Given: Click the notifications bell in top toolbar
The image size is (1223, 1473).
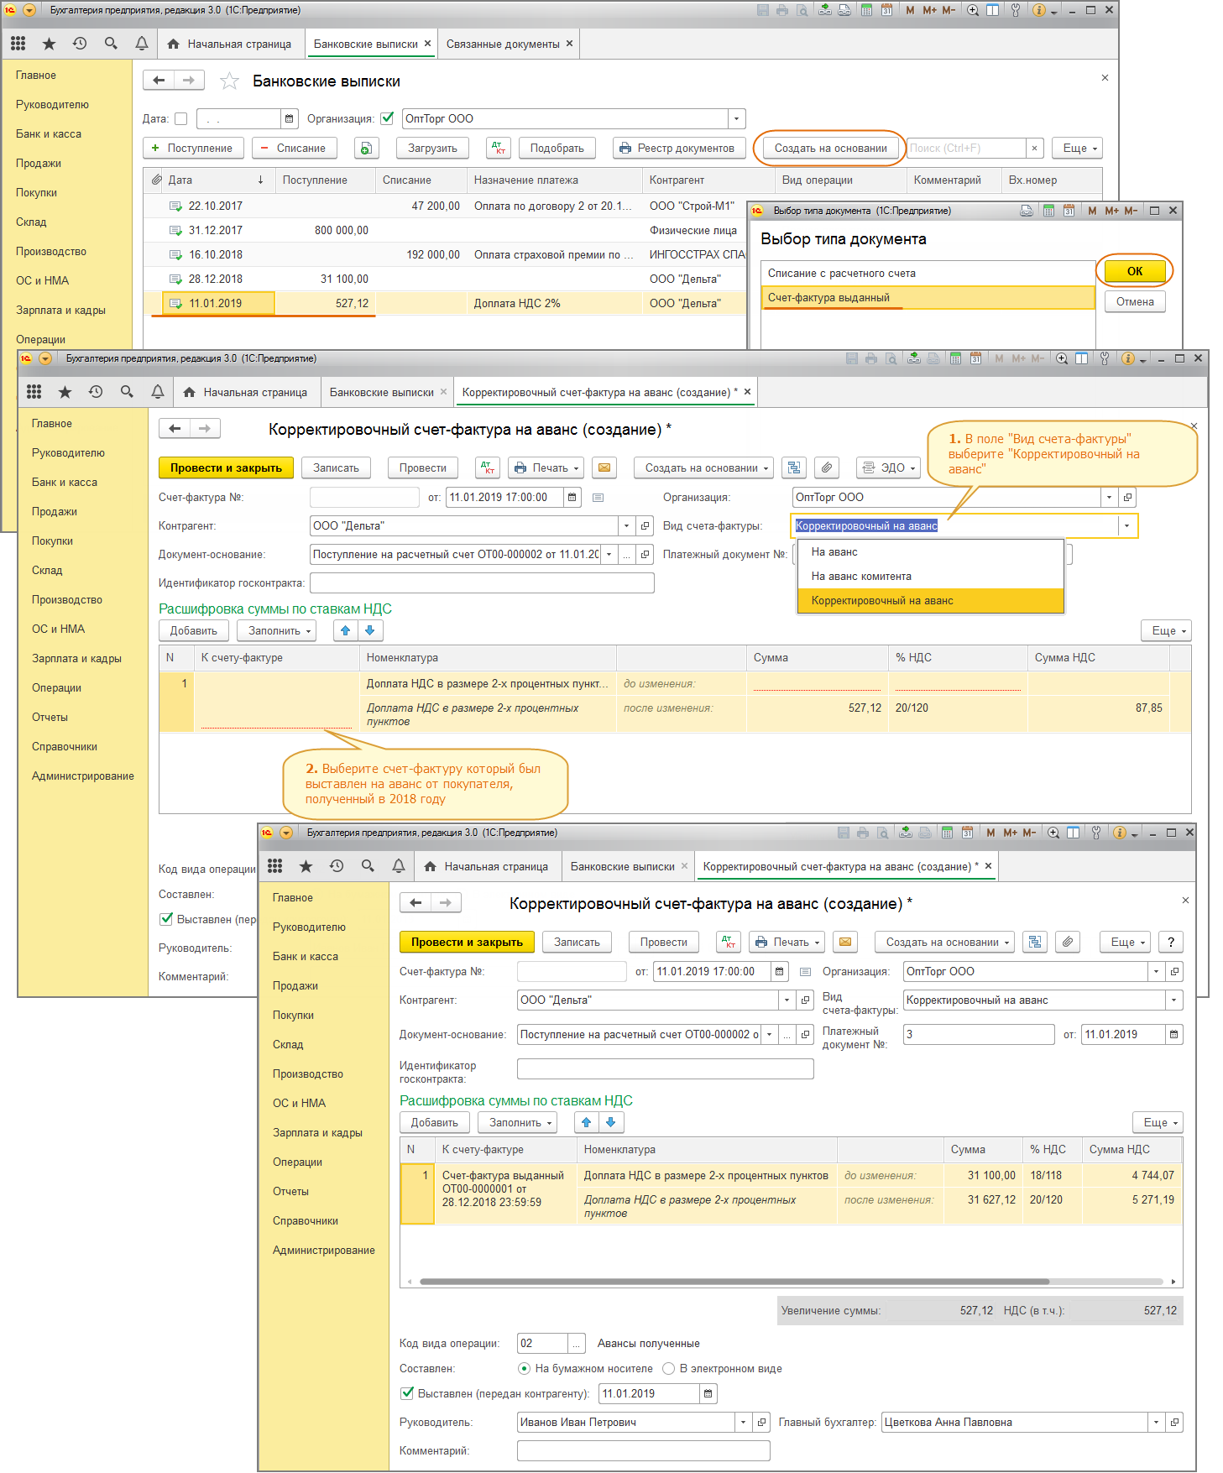Looking at the screenshot, I should [142, 44].
